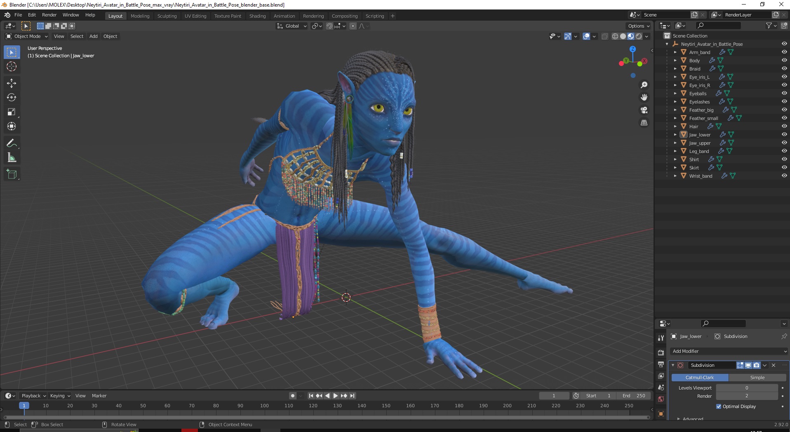Image resolution: width=790 pixels, height=432 pixels.
Task: Open the Render properties tab icon
Action: click(661, 352)
